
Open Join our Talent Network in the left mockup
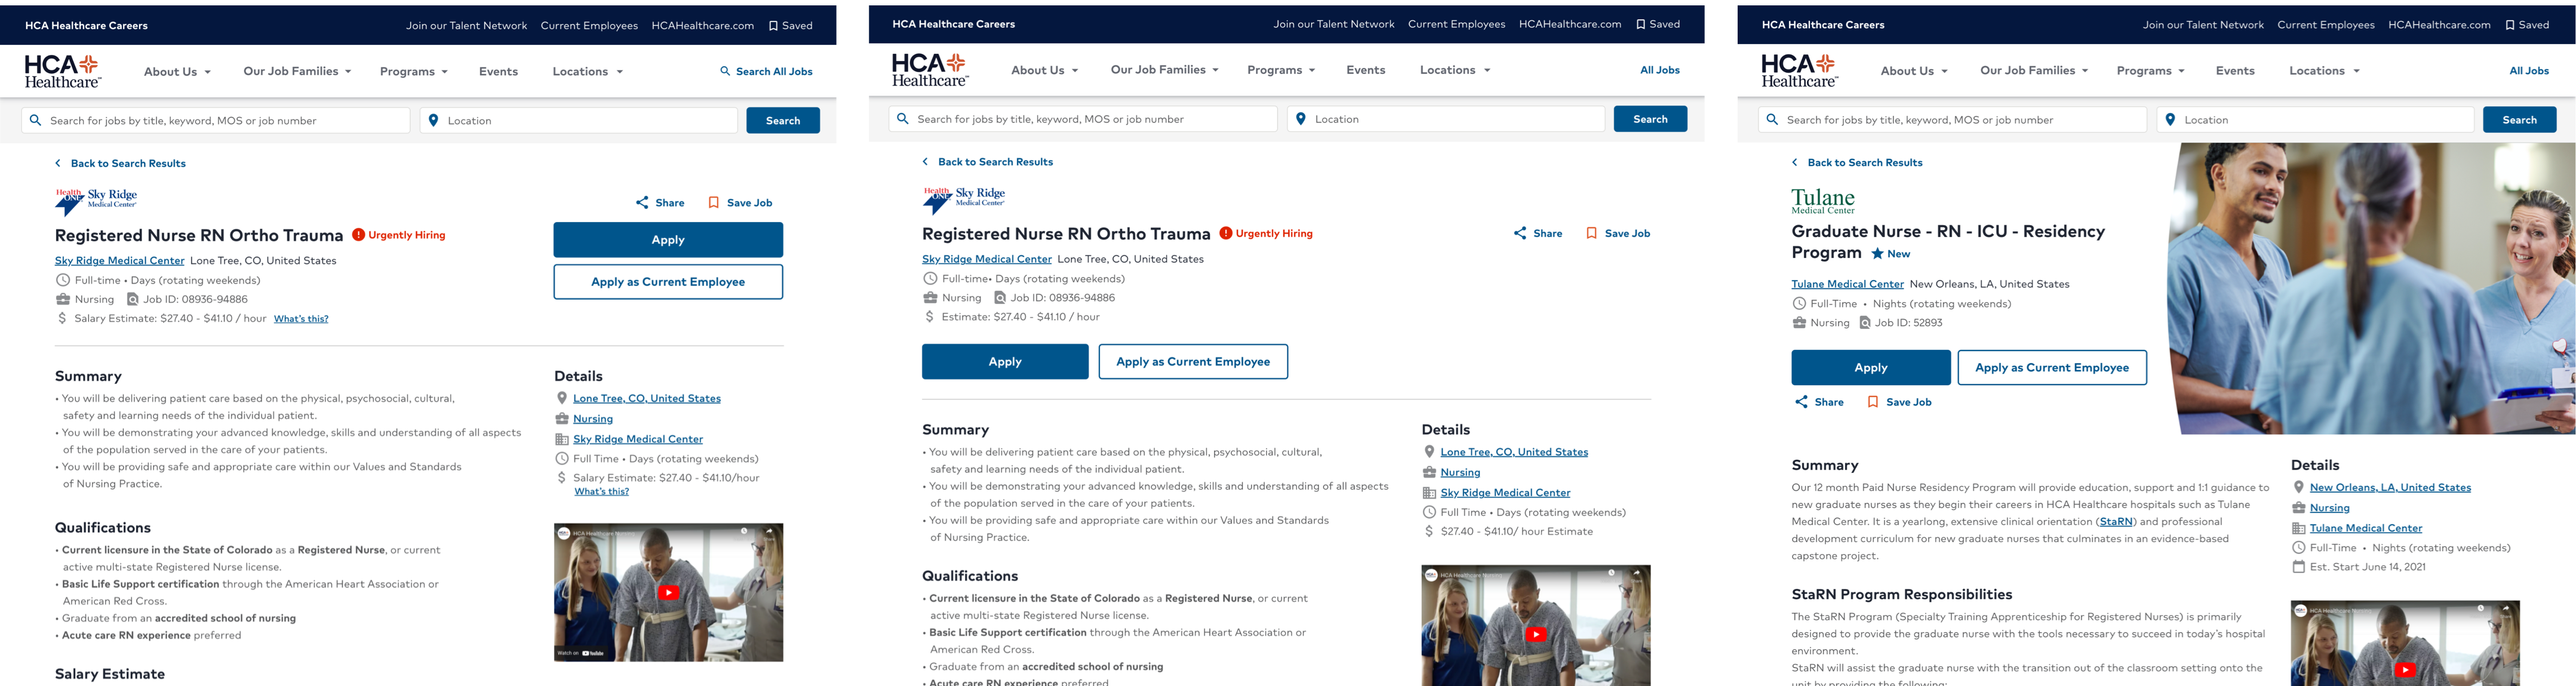tap(466, 26)
